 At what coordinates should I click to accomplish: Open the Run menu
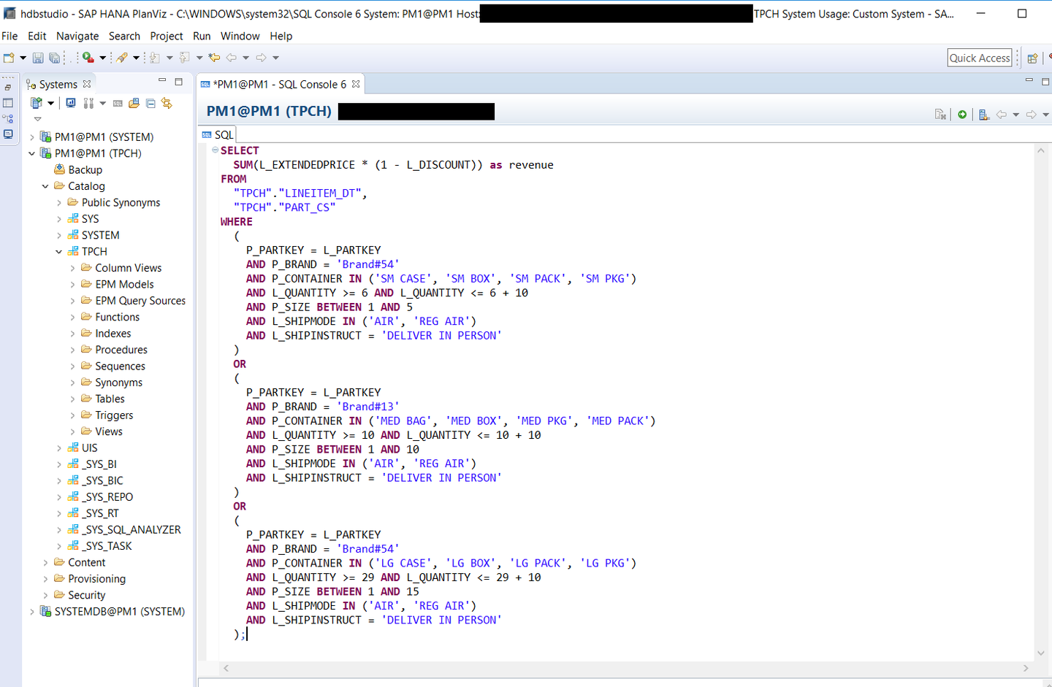coord(202,36)
